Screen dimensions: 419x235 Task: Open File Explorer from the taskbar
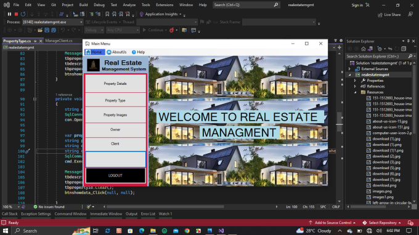click(153, 231)
